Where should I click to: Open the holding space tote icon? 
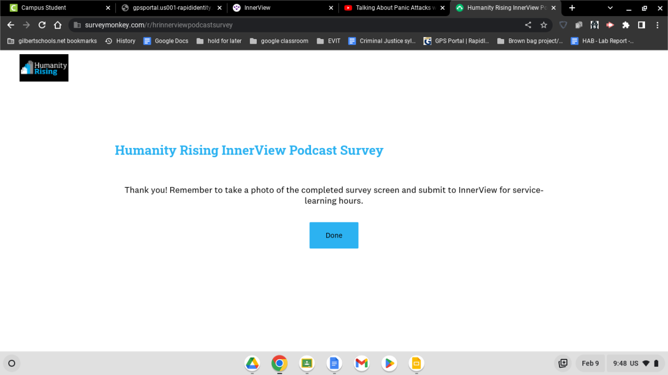563,364
